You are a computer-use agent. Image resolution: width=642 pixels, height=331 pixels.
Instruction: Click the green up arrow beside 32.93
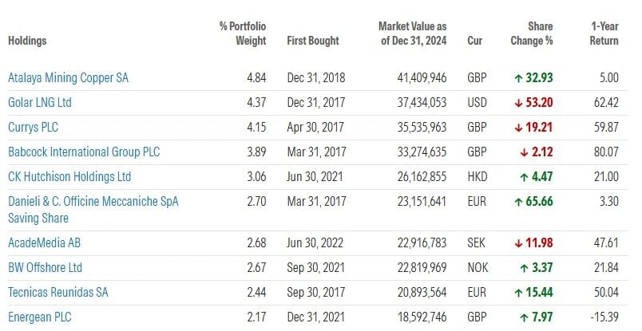coord(518,78)
